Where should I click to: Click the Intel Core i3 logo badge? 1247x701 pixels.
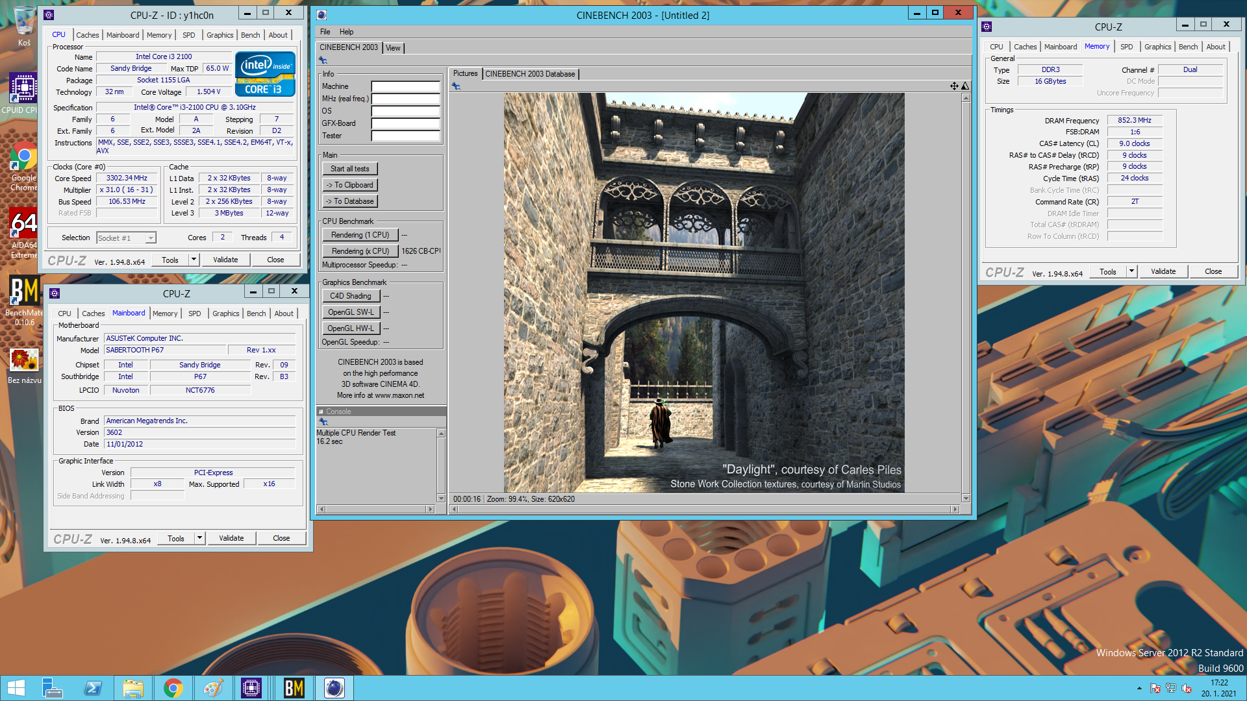click(x=265, y=74)
